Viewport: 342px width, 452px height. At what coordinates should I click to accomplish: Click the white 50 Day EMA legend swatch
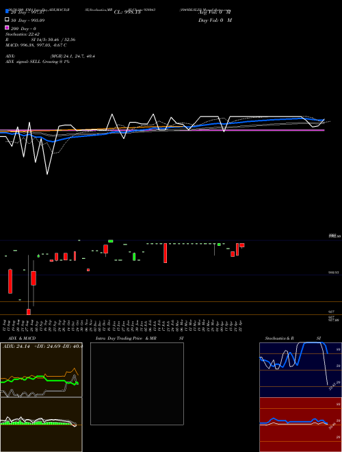click(7, 20)
